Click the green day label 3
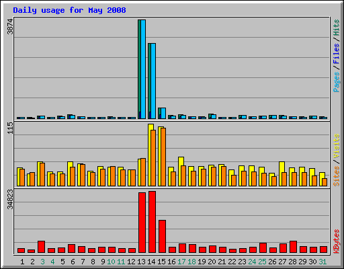Screen dimensions: 344x269 tap(42, 262)
